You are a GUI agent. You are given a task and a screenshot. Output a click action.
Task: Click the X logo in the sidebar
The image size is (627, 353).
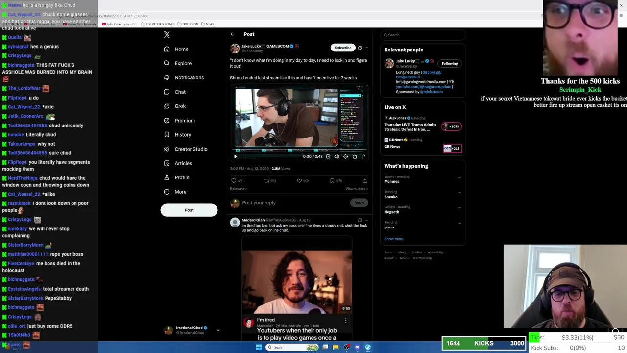(167, 34)
